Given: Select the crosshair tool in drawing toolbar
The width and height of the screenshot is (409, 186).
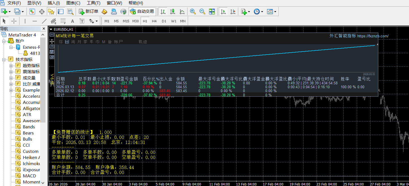Looking at the screenshot, I should click(14, 21).
